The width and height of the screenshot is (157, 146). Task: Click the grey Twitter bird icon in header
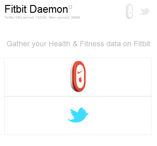(x=145, y=11)
